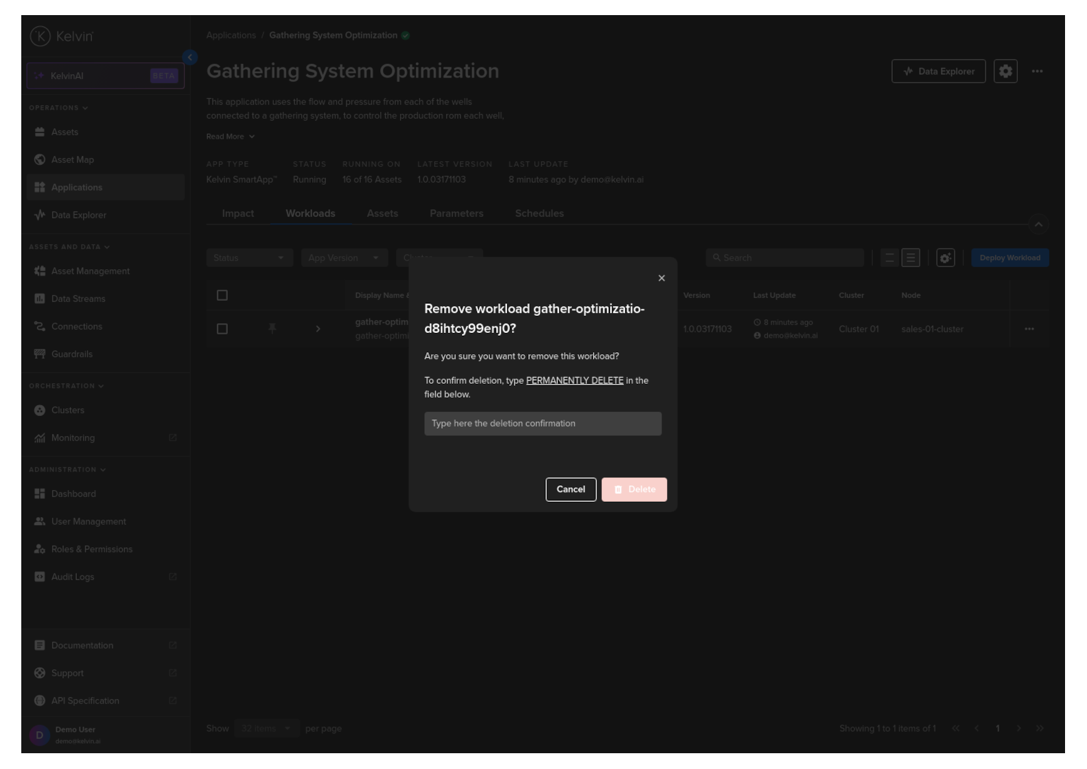Click the settings gear icon beside Data Explorer
Screen dimensions: 1087x769
click(x=1005, y=71)
